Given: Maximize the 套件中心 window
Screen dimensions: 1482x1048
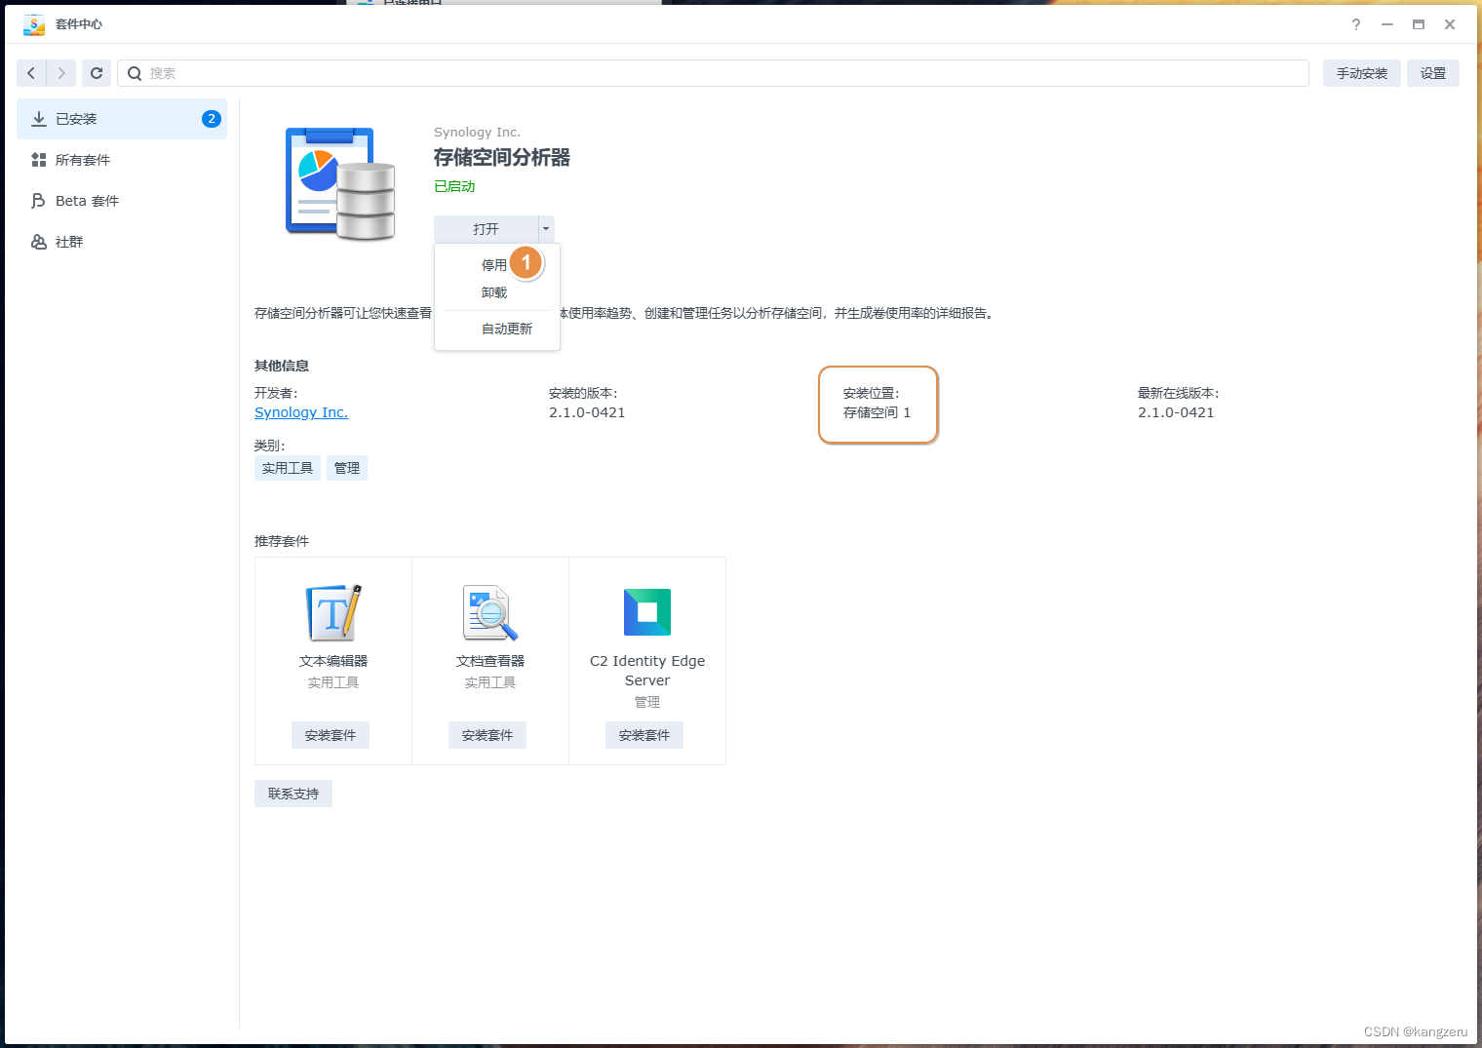Looking at the screenshot, I should coord(1418,24).
